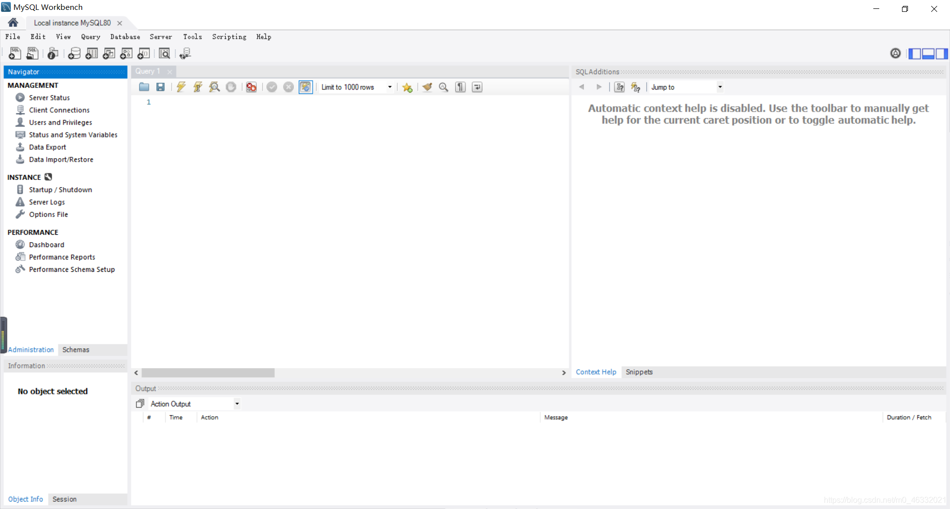
Task: Open a SQL script file in new tab
Action: point(32,53)
